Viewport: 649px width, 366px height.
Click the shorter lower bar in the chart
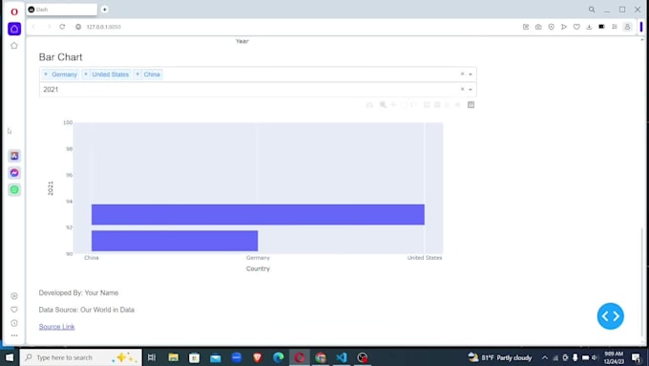(175, 241)
